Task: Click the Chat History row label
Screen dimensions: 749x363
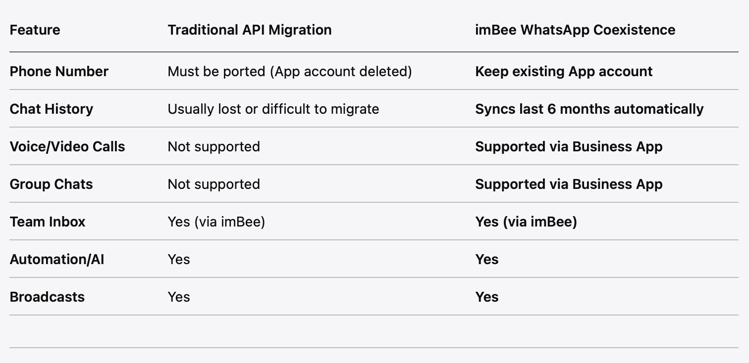Action: (x=51, y=109)
